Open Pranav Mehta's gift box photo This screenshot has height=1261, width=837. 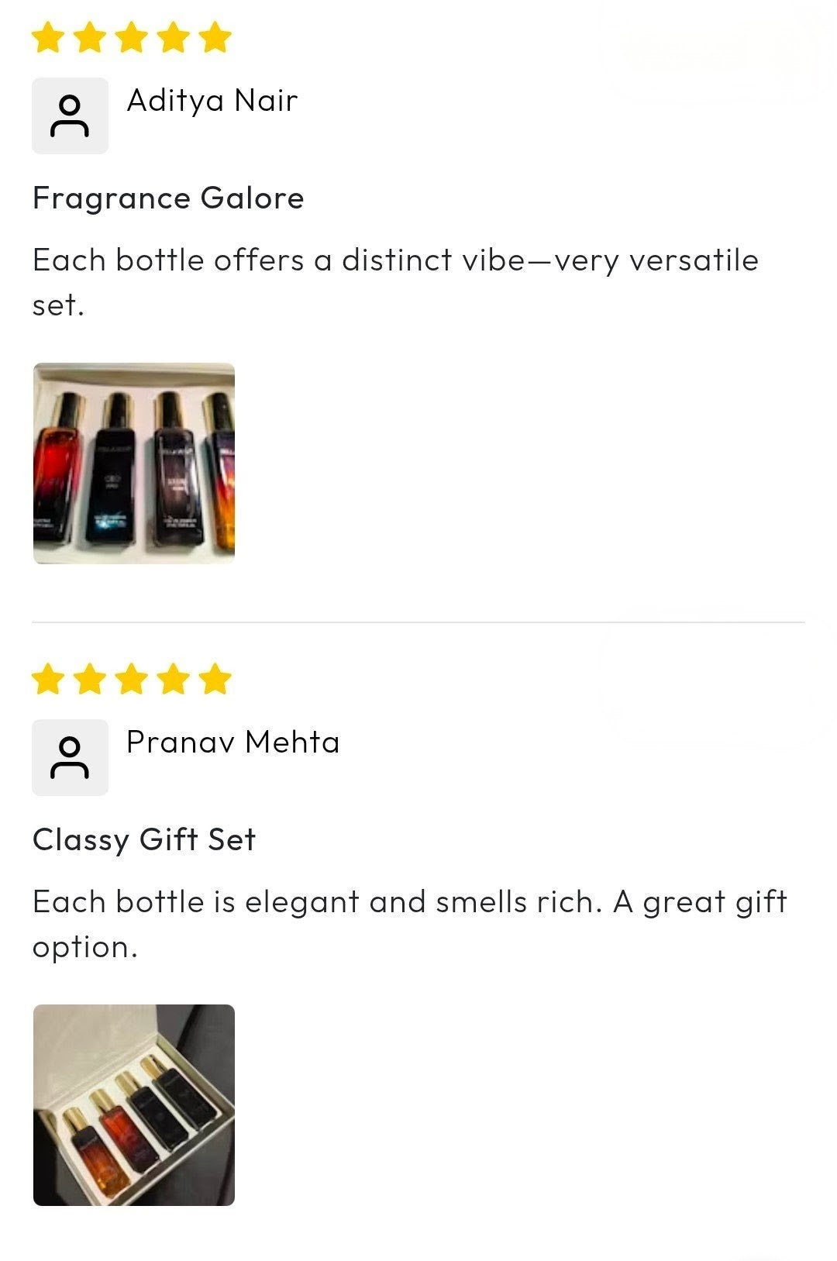[134, 1105]
